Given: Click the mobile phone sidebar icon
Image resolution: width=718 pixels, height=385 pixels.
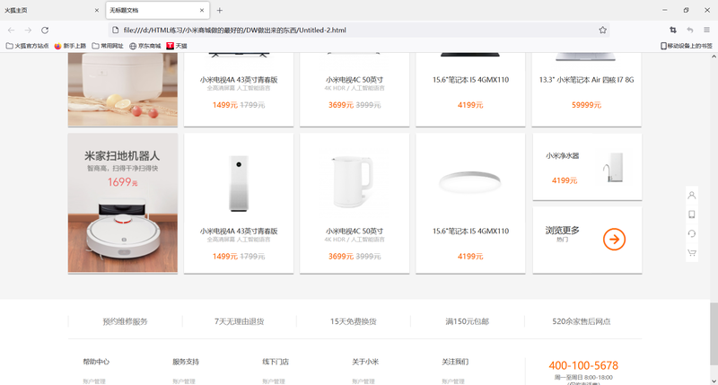Looking at the screenshot, I should click(692, 214).
